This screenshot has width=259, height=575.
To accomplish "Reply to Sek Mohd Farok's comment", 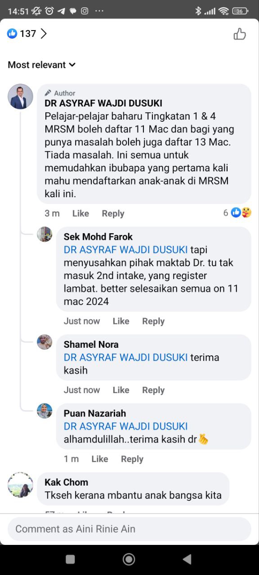I will (x=153, y=321).
